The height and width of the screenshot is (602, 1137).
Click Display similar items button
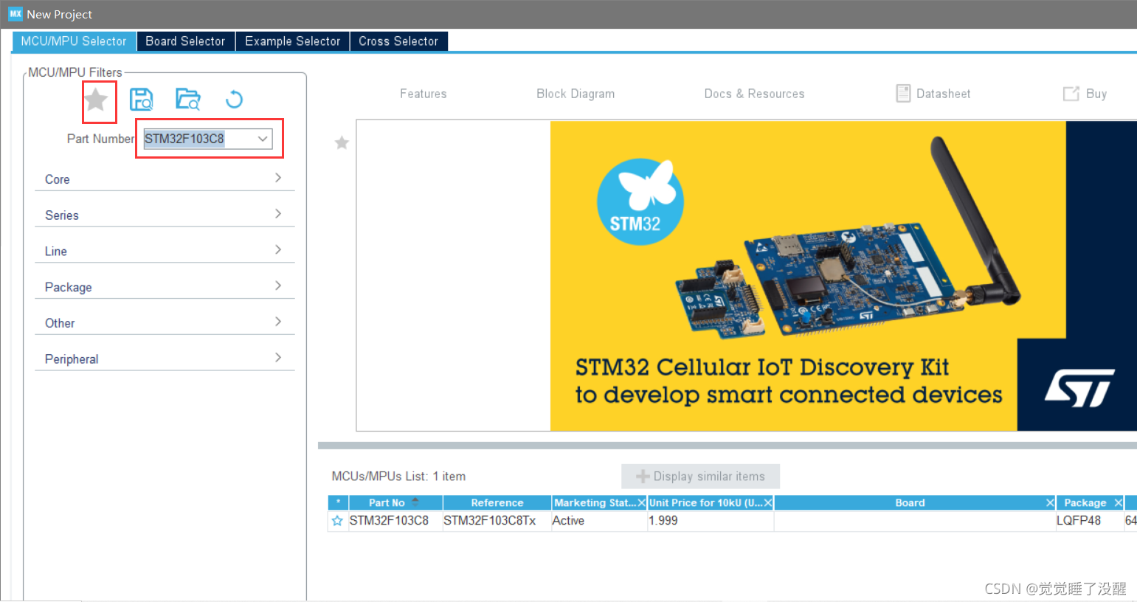(700, 477)
